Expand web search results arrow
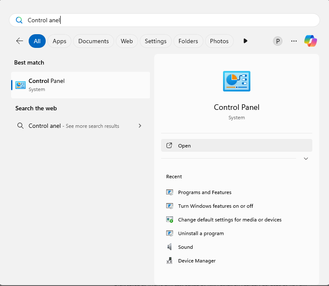Image resolution: width=329 pixels, height=286 pixels. point(140,126)
